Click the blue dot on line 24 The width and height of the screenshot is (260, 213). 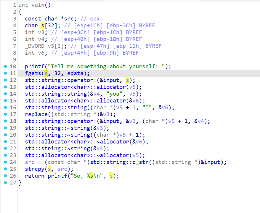click(x=5, y=162)
